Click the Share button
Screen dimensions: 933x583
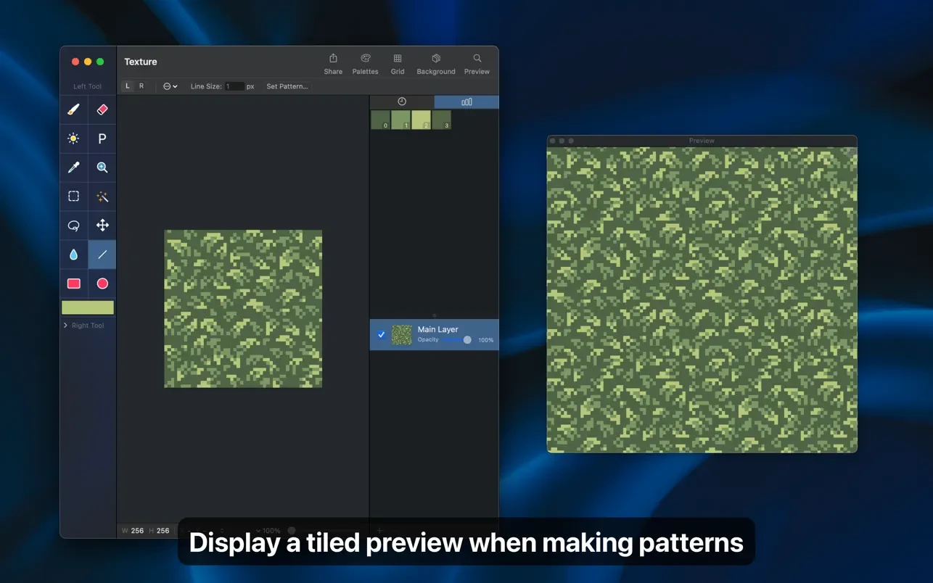tap(333, 64)
